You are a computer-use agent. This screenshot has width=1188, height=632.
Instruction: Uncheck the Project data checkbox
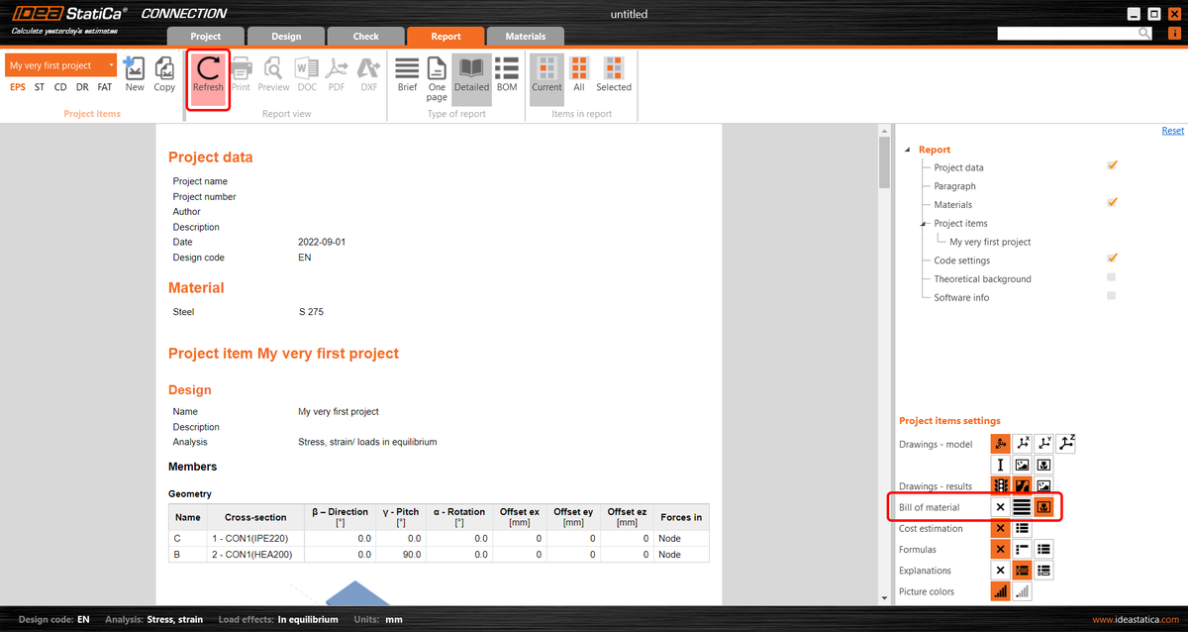[x=1112, y=165]
